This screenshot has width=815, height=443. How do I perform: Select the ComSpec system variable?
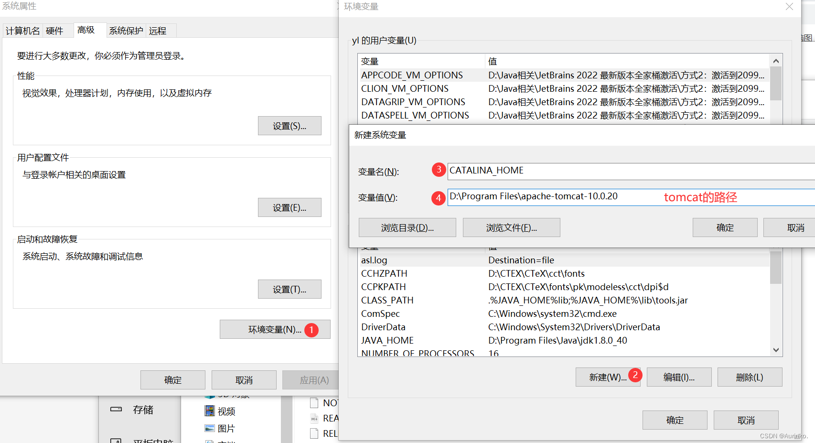(564, 313)
